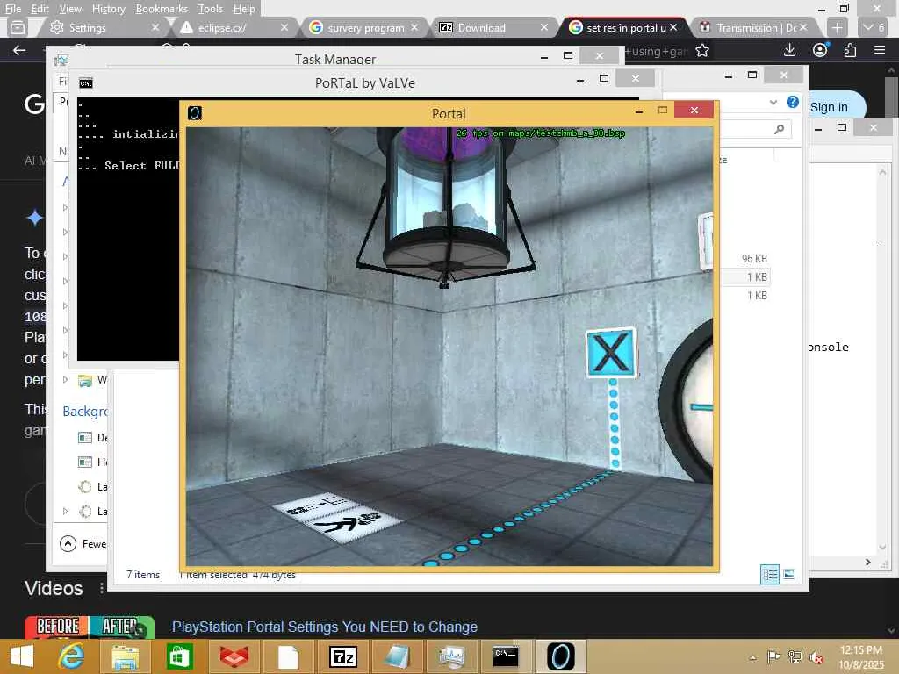Switch to Portal on the taskbar
Screen dimensions: 899x674
[x=561, y=656]
